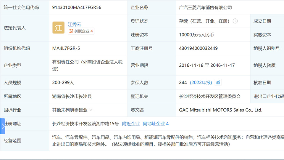Click the 核准日期 column label
Viewport: 284px width, 160px height.
click(262, 83)
